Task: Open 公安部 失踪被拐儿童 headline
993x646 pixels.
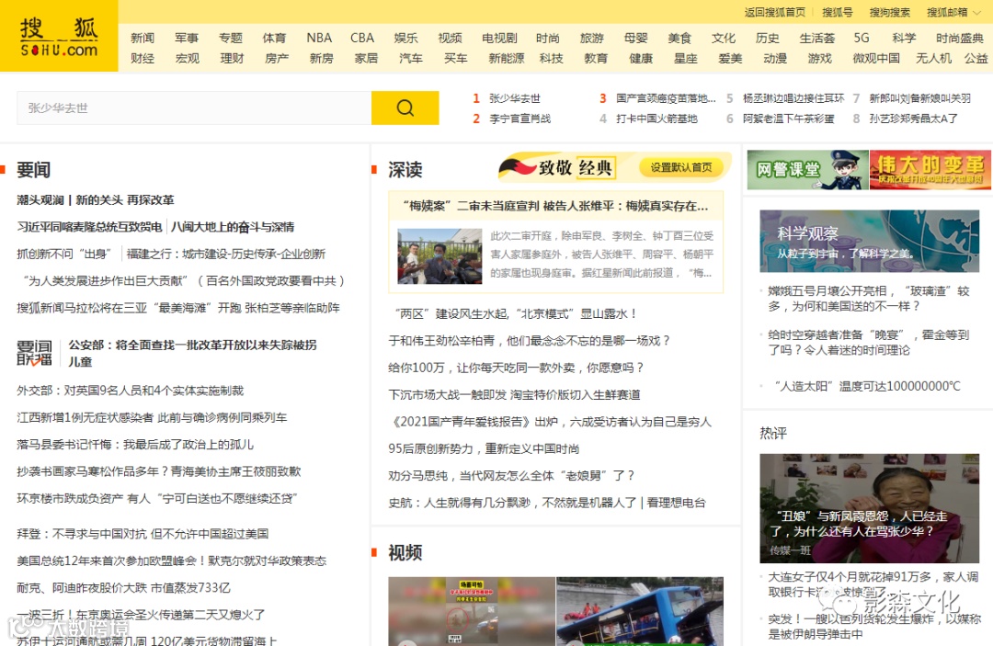Action: (x=192, y=353)
